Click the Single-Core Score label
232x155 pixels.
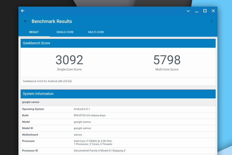coord(69,70)
